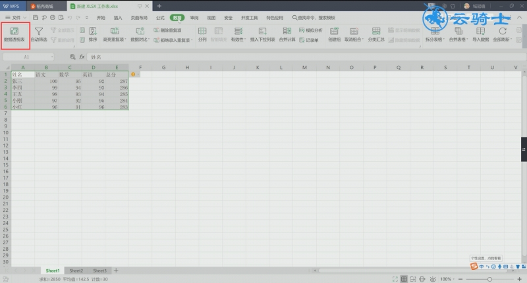Image resolution: width=527 pixels, height=283 pixels.
Task: Click the fullscreen icon in status bar
Action: click(395, 279)
